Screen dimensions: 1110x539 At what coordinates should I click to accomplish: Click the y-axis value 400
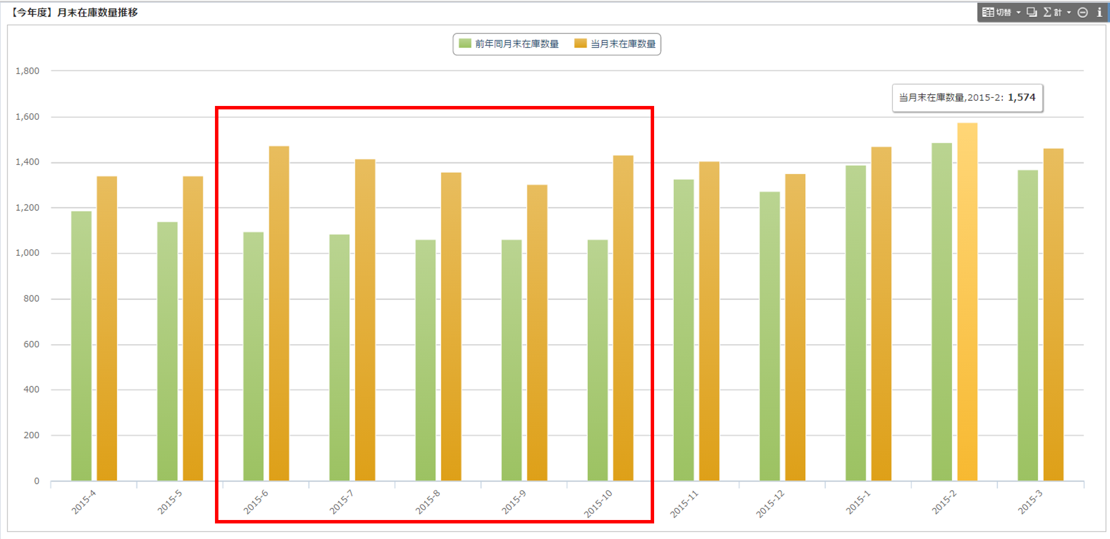coord(32,389)
